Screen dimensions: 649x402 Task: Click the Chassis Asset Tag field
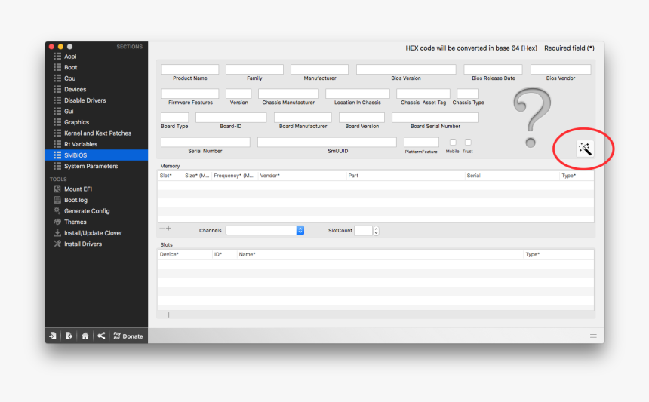423,94
